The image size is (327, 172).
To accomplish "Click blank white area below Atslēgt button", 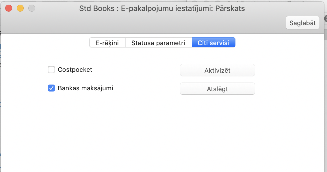I will pyautogui.click(x=217, y=122).
